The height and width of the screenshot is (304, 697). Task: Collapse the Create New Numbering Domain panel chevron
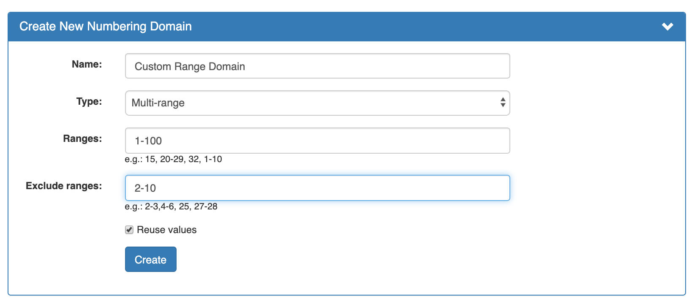667,27
